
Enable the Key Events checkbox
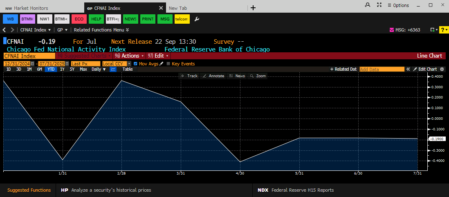tap(168, 64)
